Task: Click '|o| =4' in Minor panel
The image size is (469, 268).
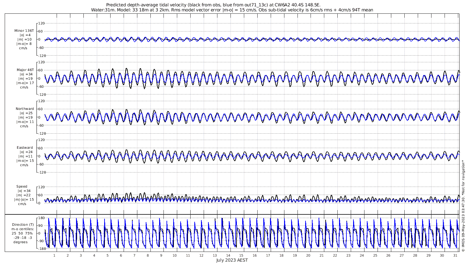Action: pyautogui.click(x=25, y=35)
